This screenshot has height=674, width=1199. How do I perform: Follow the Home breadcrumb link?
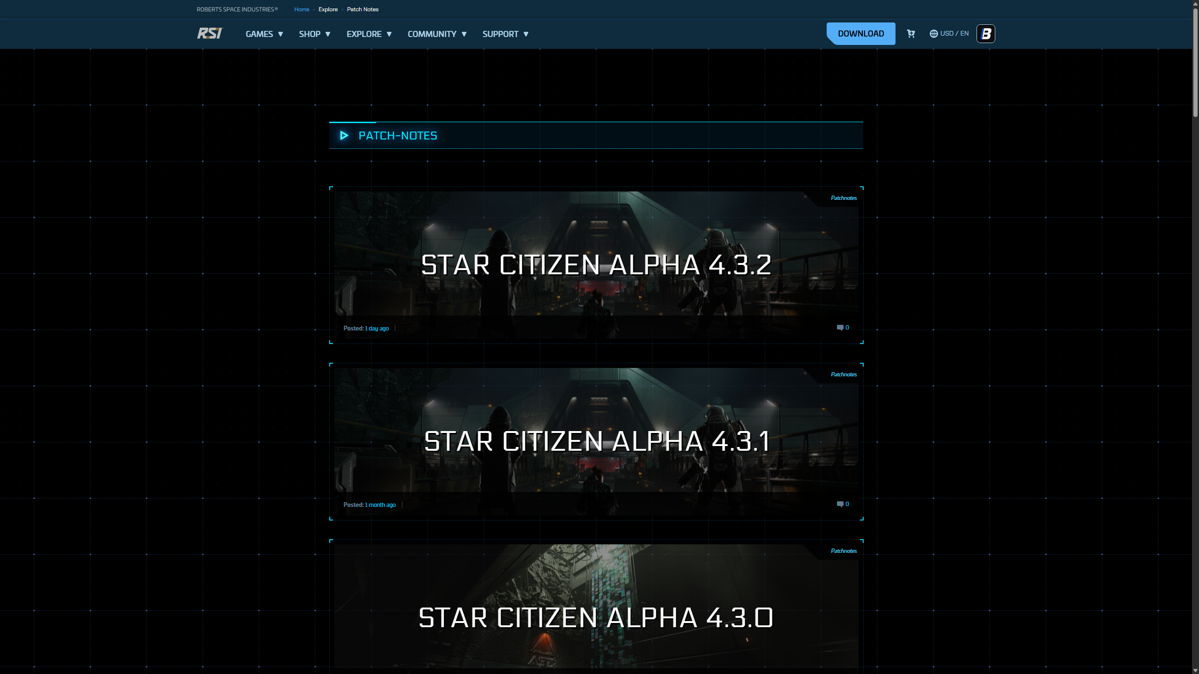click(x=302, y=9)
